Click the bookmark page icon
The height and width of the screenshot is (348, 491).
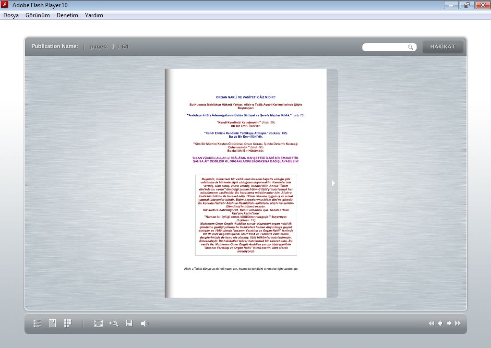pos(52,324)
